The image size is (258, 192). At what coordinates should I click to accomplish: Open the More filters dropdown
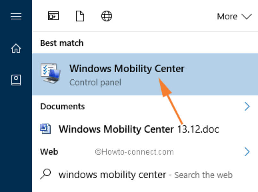pyautogui.click(x=234, y=16)
